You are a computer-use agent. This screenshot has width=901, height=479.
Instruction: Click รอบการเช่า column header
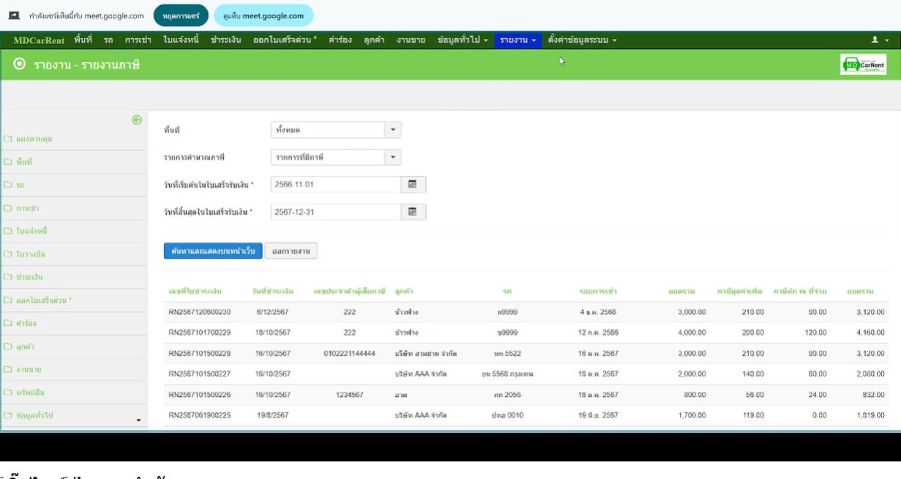click(x=598, y=292)
